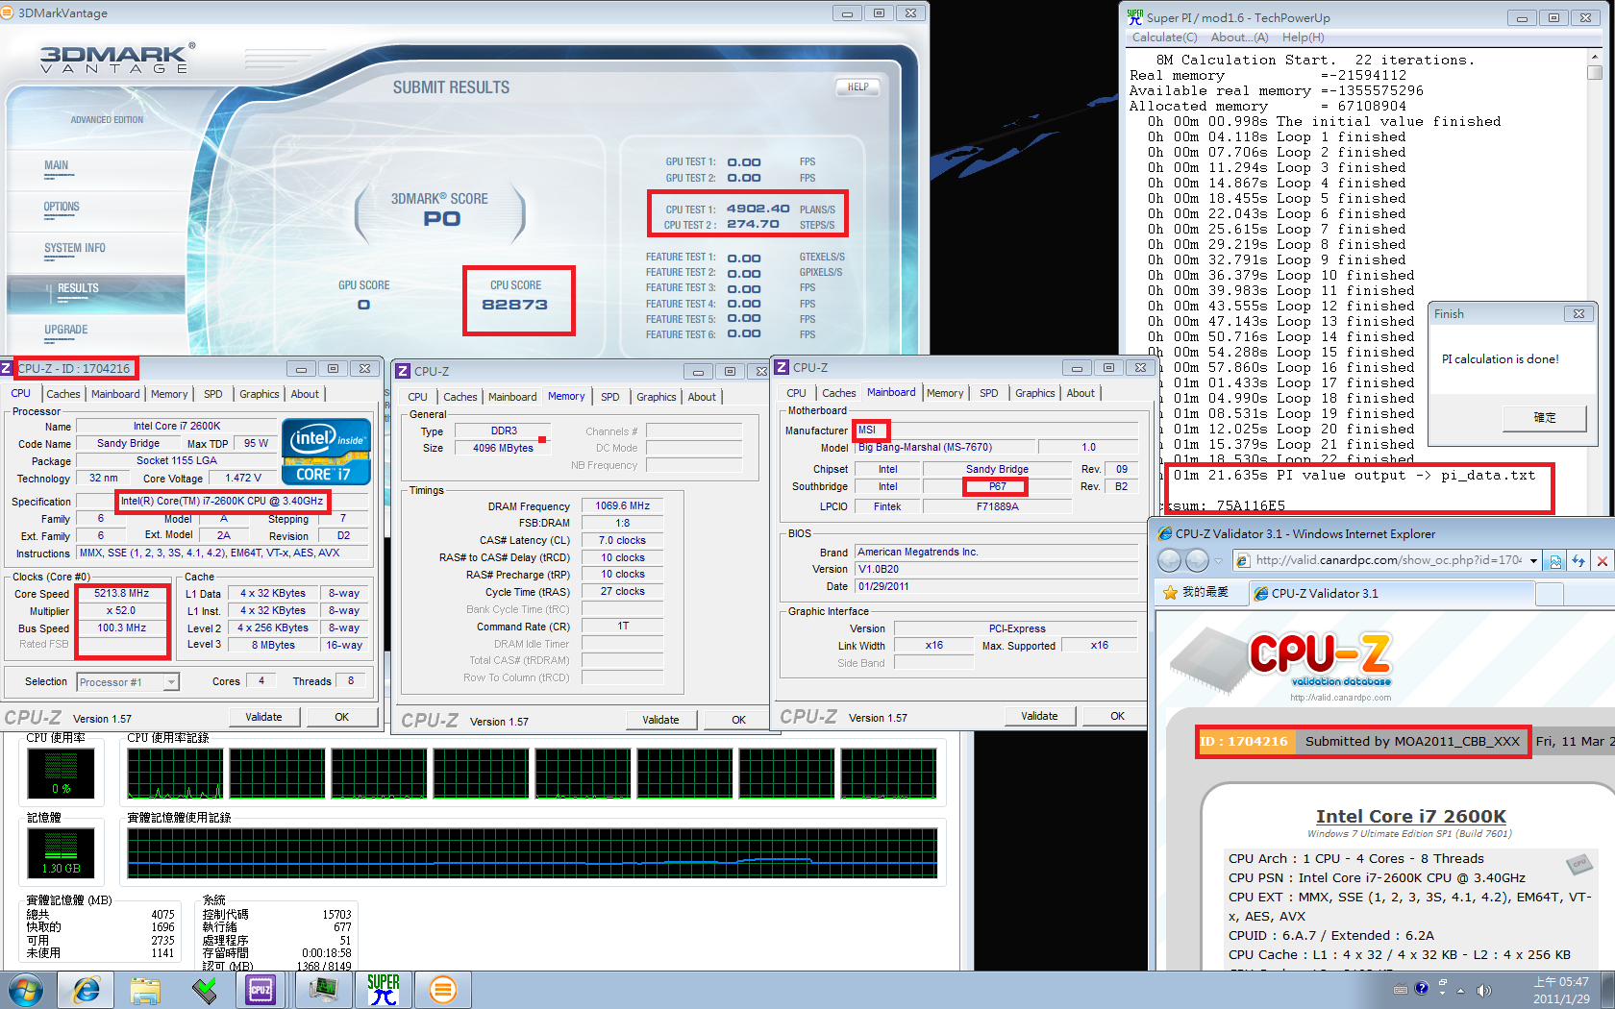Click DRAM Frequency value 1069.6 MHz
The height and width of the screenshot is (1009, 1615).
click(622, 505)
